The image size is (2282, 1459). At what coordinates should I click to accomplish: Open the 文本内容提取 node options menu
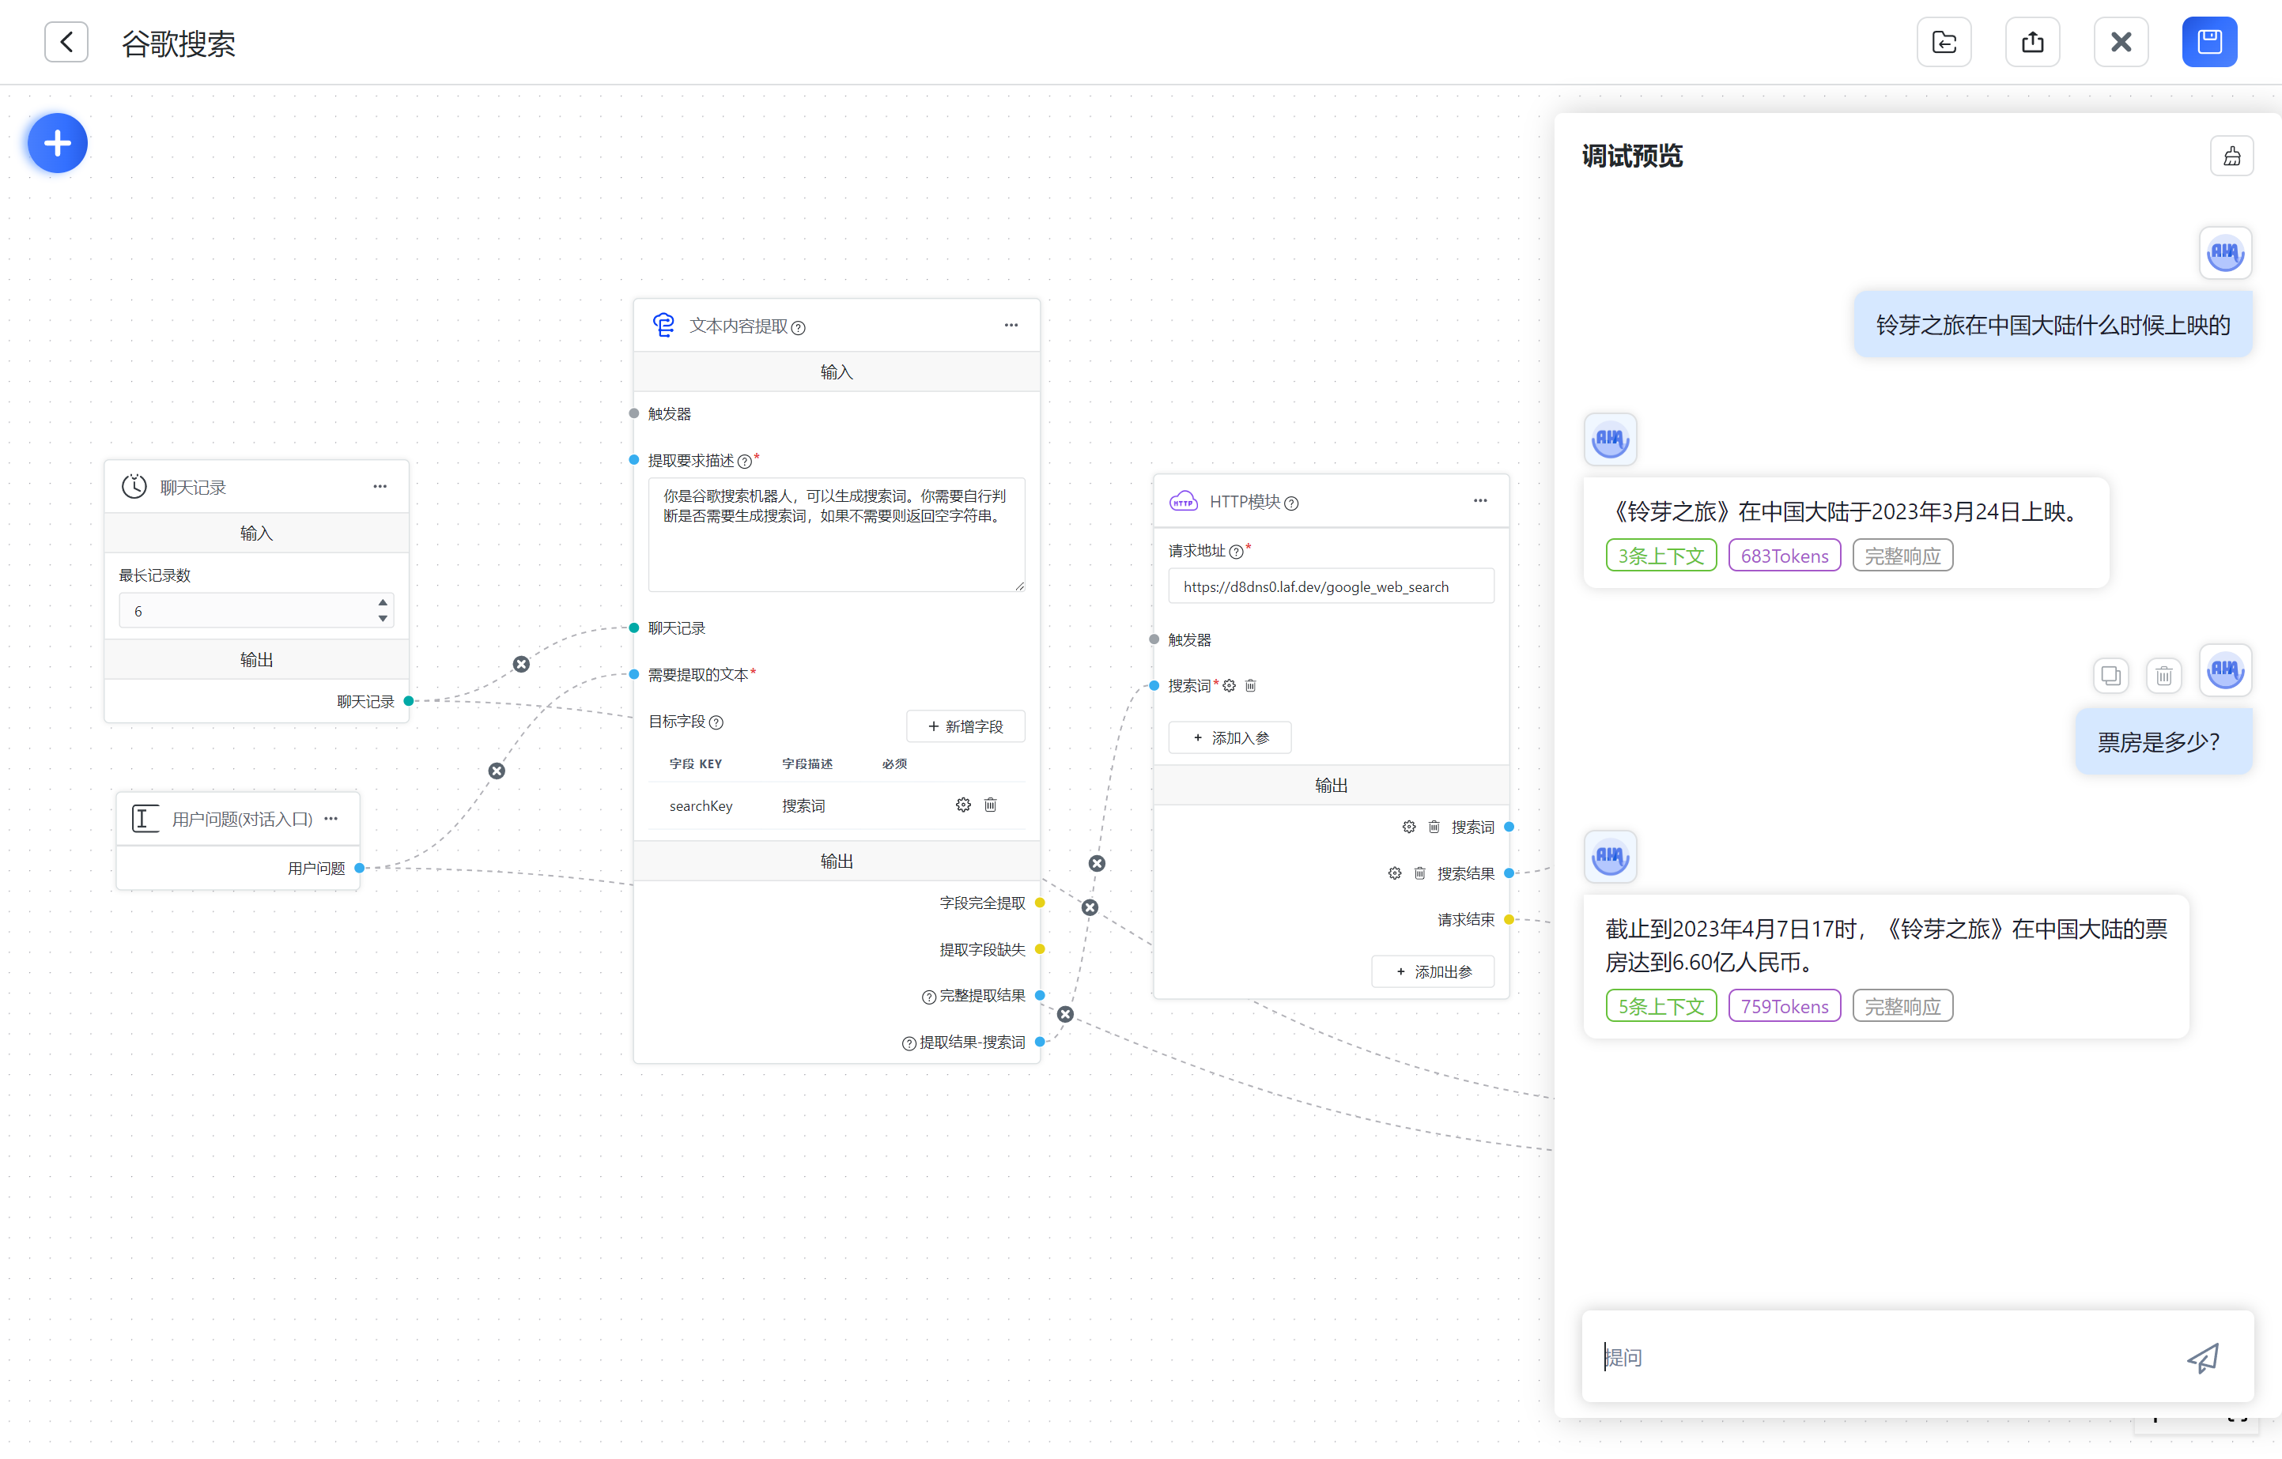[x=1011, y=325]
